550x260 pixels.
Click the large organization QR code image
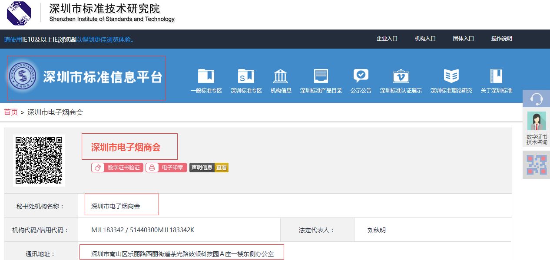click(x=39, y=160)
